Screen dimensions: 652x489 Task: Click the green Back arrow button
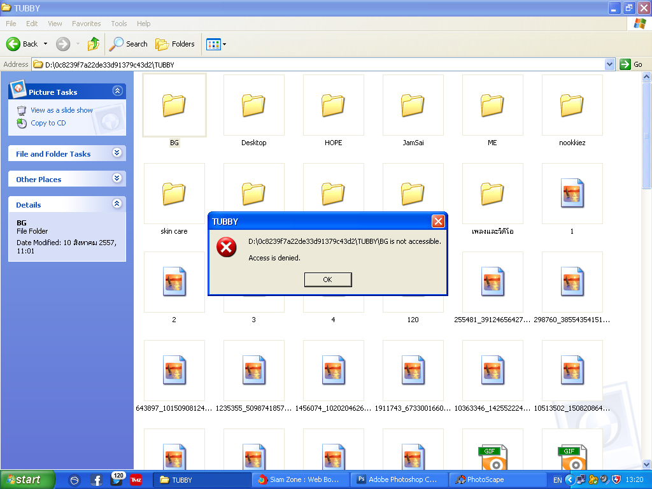click(13, 44)
